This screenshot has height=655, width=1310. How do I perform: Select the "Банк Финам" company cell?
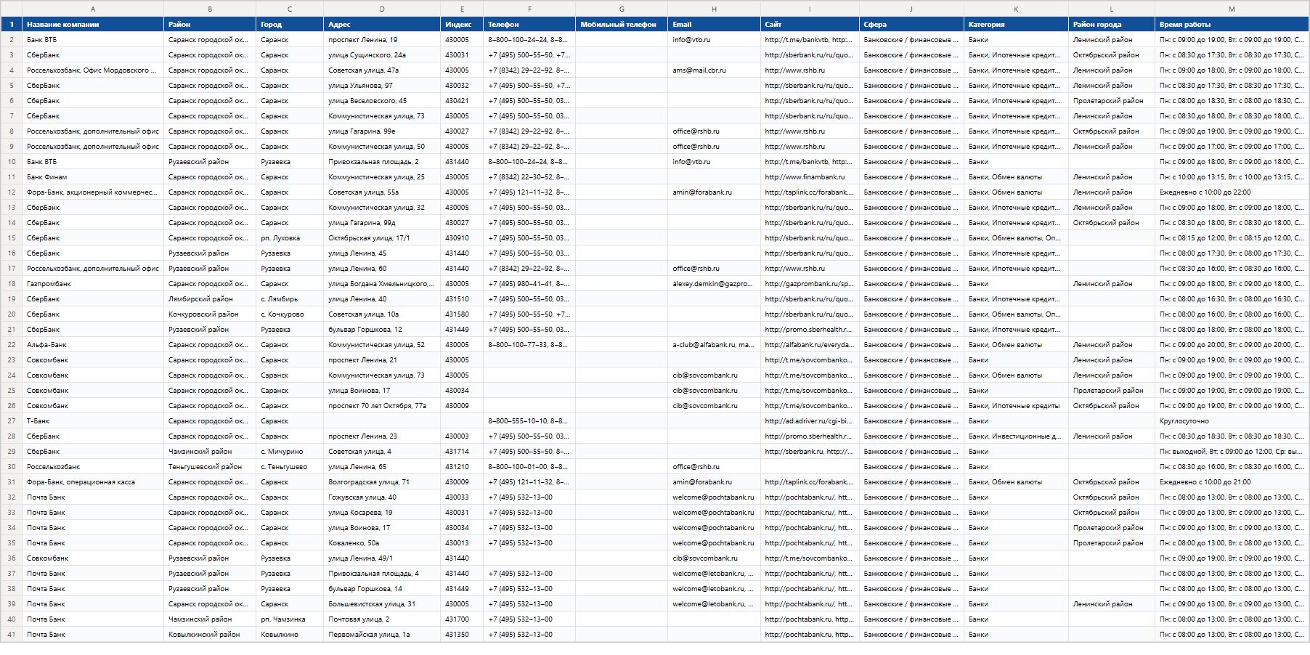pos(93,177)
